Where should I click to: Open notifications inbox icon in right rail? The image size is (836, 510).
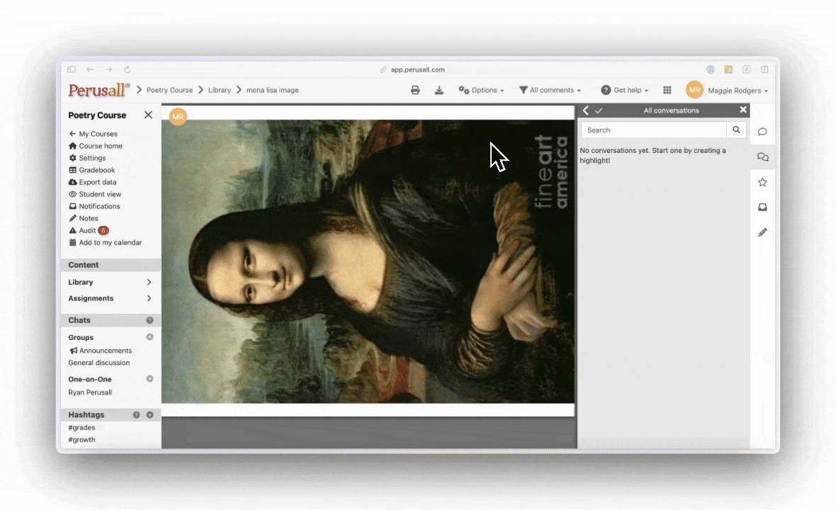(762, 208)
